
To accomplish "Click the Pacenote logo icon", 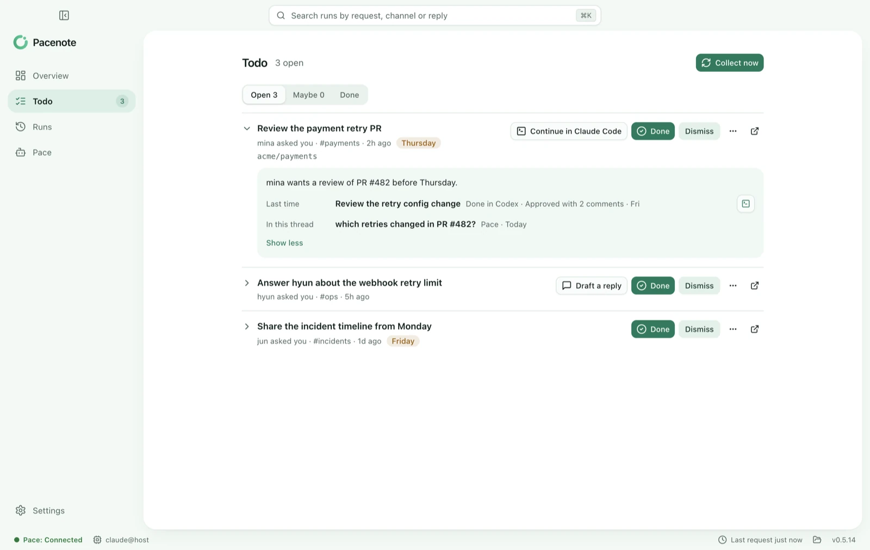I will click(x=21, y=42).
